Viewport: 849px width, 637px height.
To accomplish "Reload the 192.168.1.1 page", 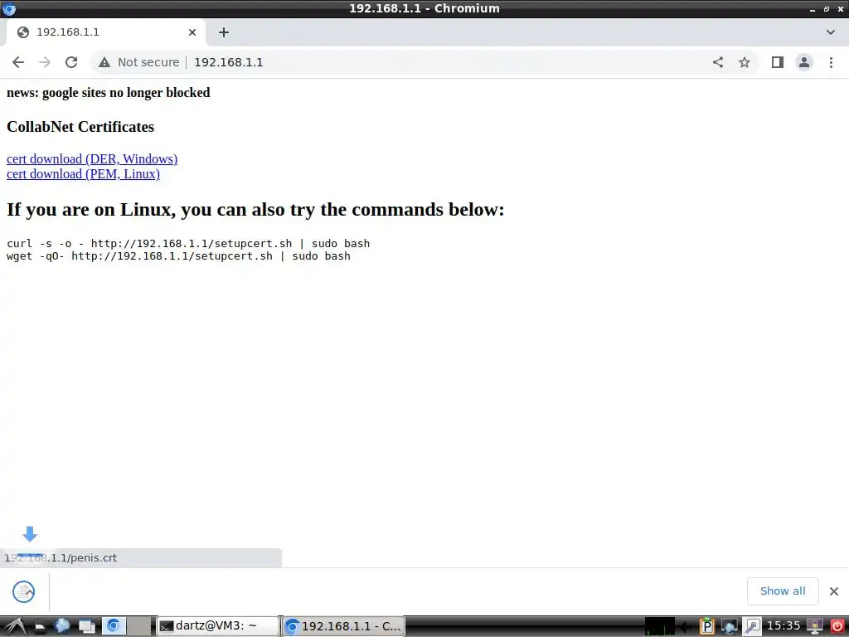I will point(71,62).
